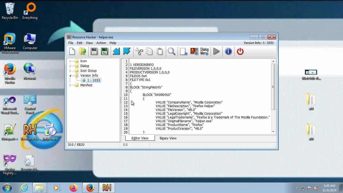Open a file with the folder toolbar icon
The width and height of the screenshot is (343, 193).
pyautogui.click(x=83, y=51)
